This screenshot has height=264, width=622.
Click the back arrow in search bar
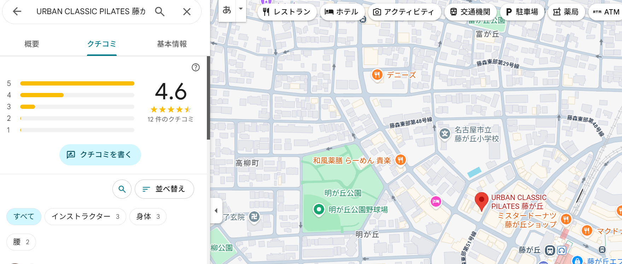17,12
